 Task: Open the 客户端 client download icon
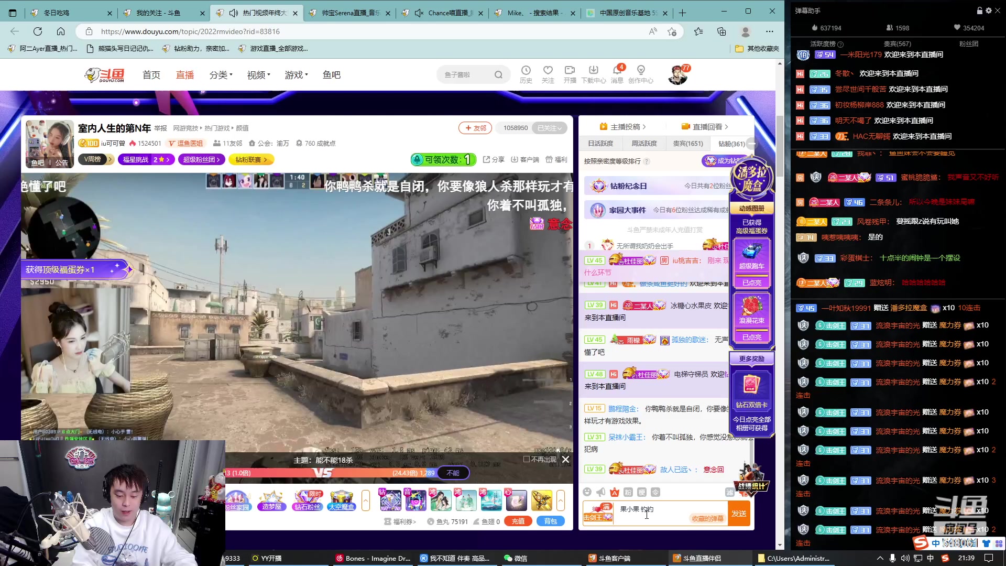(525, 159)
